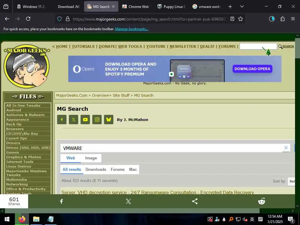Switch to the Puppy Linux tab
This screenshot has height=225, width=300.
click(171, 7)
